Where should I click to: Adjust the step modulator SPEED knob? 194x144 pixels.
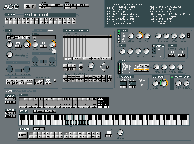click(91, 66)
